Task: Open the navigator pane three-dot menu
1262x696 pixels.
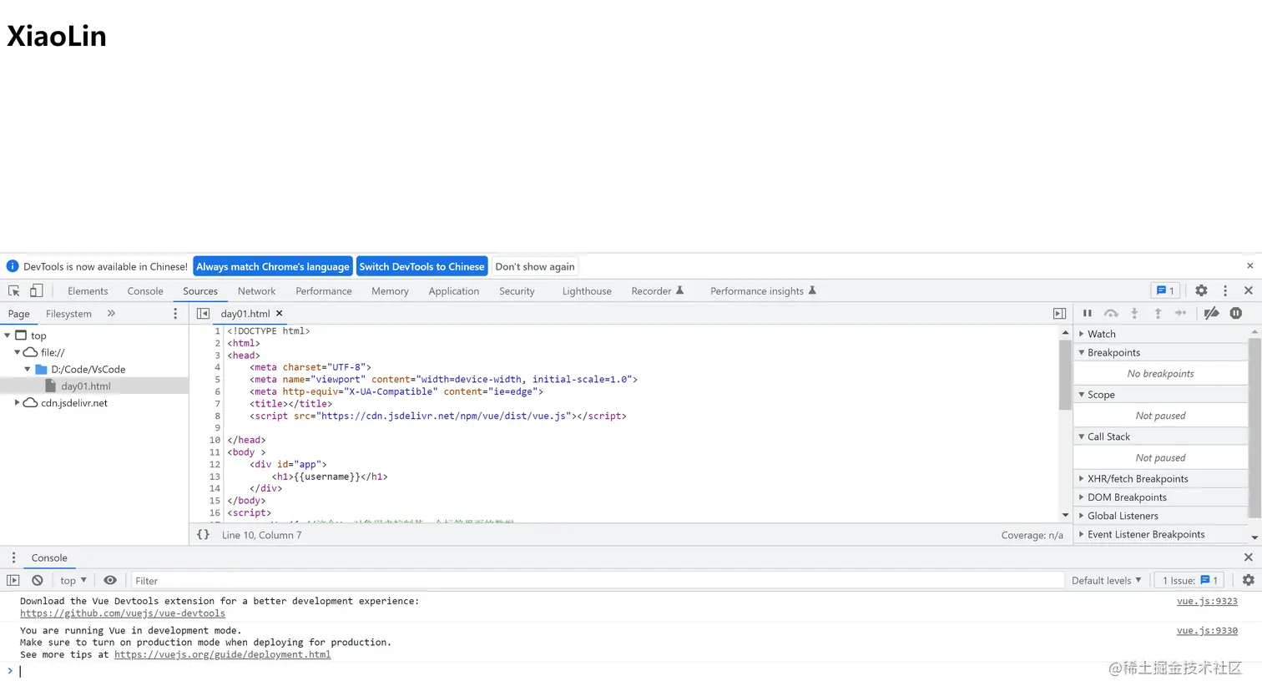Action: (175, 314)
